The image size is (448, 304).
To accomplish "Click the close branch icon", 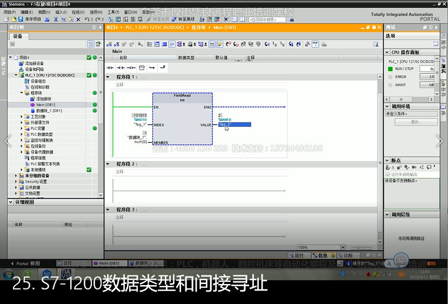I will pos(163,67).
